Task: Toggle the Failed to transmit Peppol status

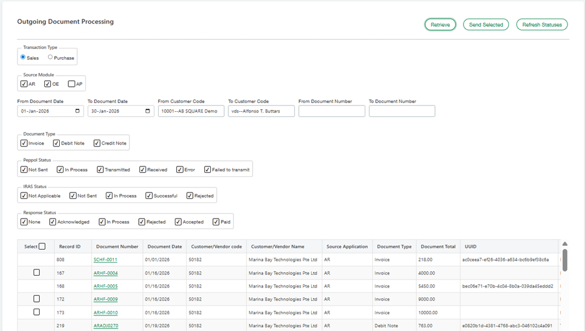Action: 208,170
